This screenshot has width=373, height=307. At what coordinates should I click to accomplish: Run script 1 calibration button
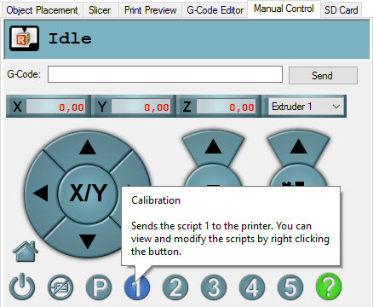(x=137, y=287)
